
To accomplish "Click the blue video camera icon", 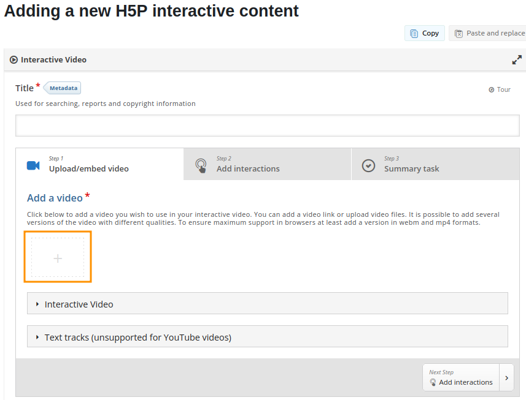I will 33,165.
